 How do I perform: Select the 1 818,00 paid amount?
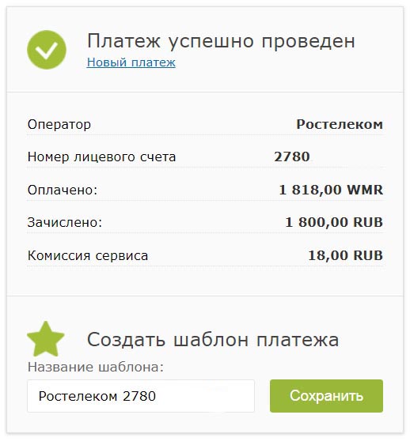pos(310,190)
